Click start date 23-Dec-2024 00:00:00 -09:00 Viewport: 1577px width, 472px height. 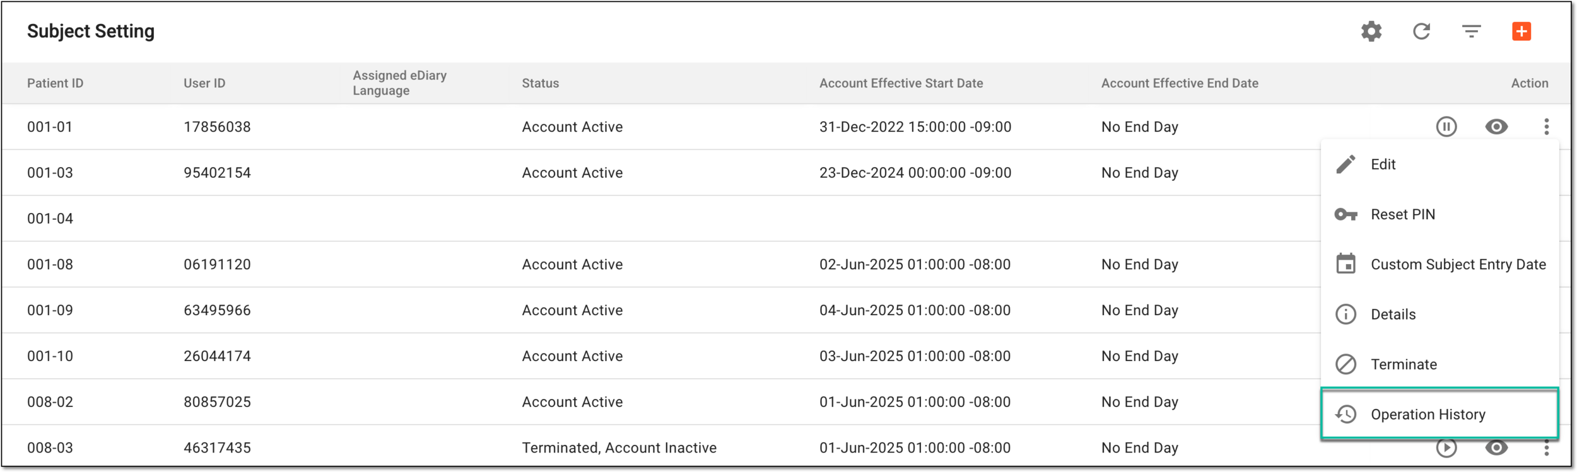coord(915,173)
